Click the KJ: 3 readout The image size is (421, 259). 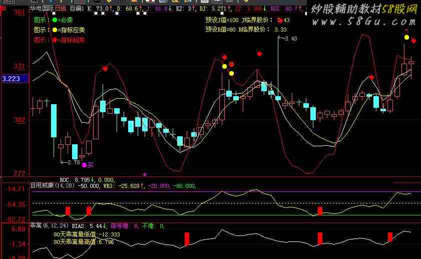[x=186, y=9]
